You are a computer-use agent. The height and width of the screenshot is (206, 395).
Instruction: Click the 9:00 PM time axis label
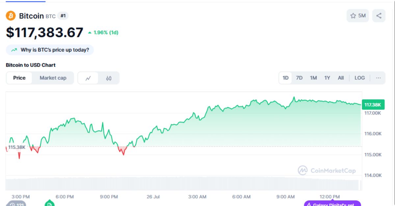tap(109, 196)
